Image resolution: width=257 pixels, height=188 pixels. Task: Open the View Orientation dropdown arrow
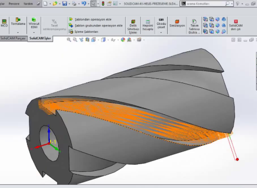[x=98, y=40]
